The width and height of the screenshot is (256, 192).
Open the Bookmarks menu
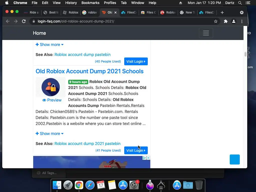[x=90, y=3]
